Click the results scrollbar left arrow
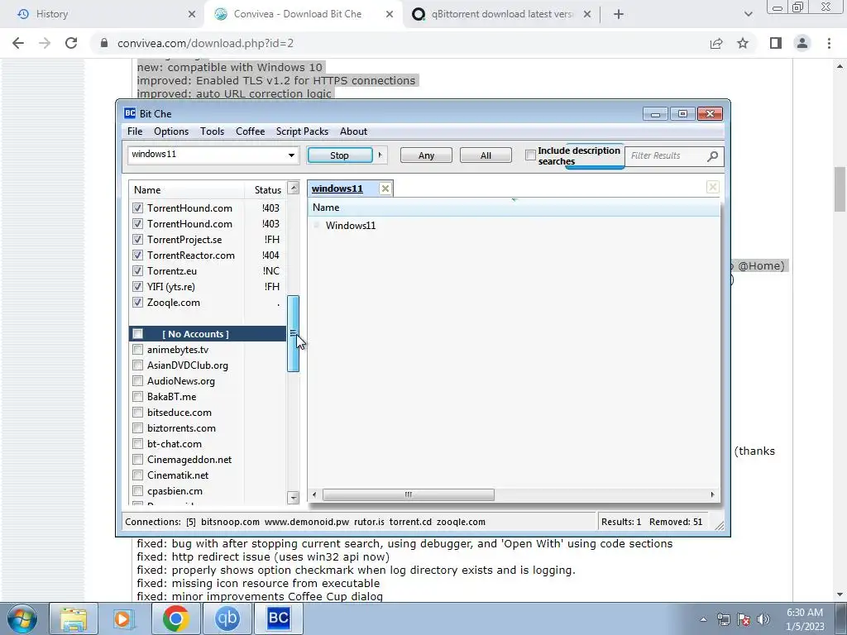847x635 pixels. click(x=314, y=494)
